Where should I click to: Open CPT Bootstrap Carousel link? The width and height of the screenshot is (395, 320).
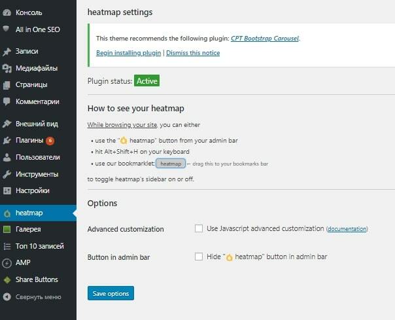(265, 39)
